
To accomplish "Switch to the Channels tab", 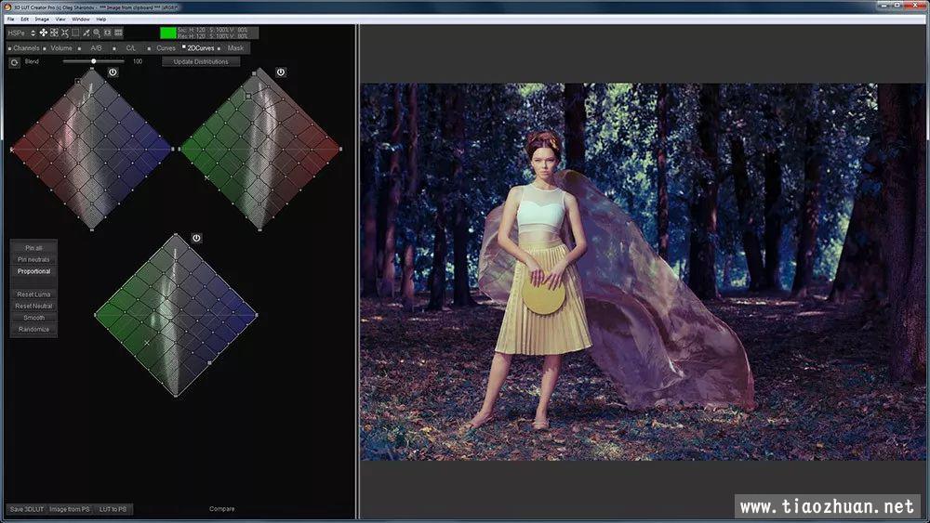I will pos(26,48).
